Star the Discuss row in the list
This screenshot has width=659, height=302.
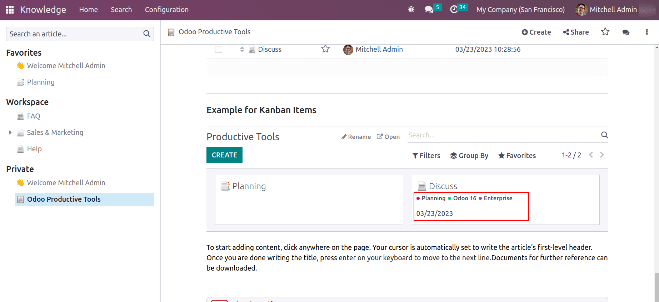(325, 49)
